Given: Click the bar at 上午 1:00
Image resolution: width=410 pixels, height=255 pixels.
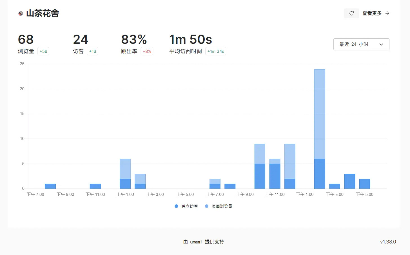Looking at the screenshot, I should tap(125, 174).
